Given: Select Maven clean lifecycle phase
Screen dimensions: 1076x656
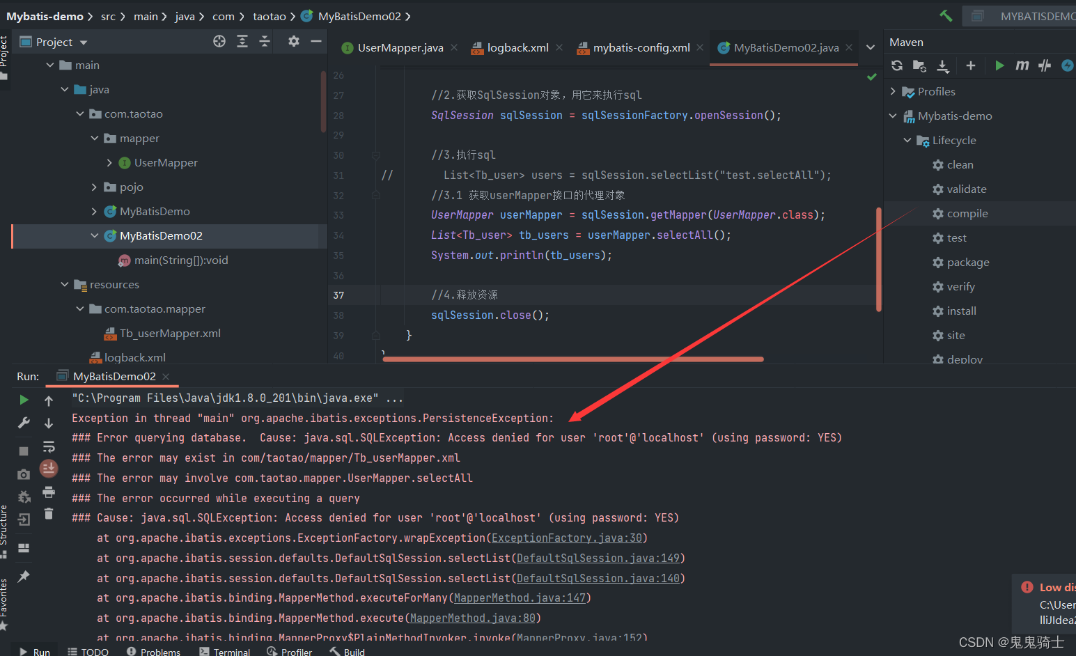Looking at the screenshot, I should 960,164.
